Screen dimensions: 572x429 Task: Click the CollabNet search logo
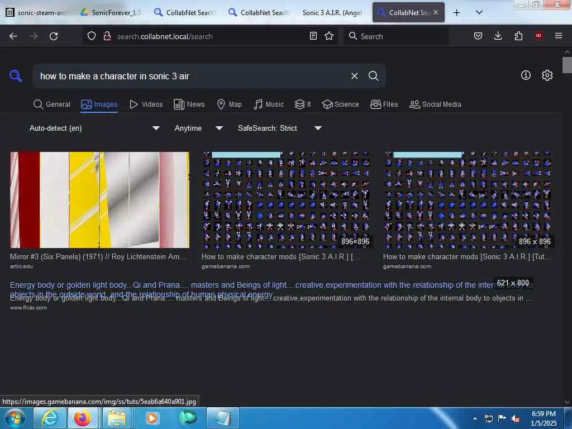pos(16,76)
